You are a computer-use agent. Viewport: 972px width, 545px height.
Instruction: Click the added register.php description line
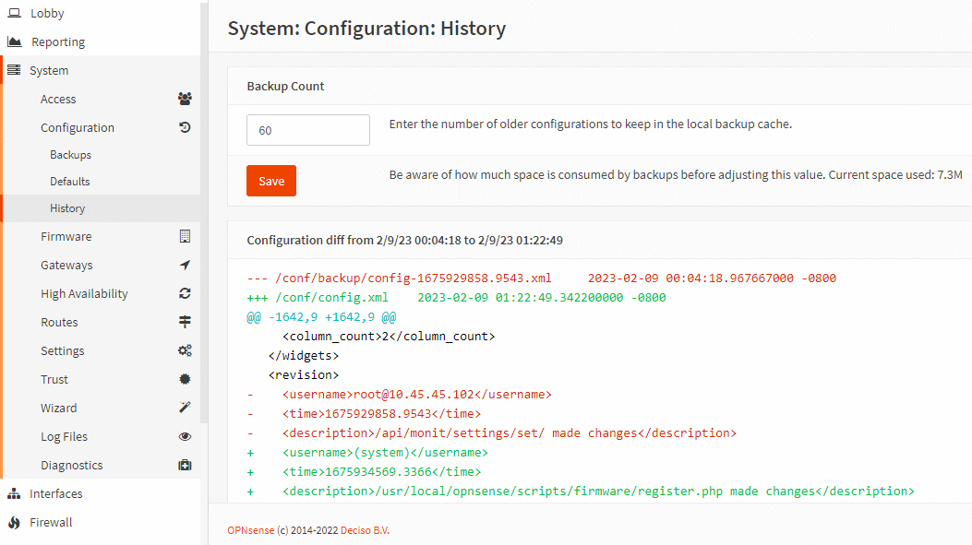(x=581, y=492)
